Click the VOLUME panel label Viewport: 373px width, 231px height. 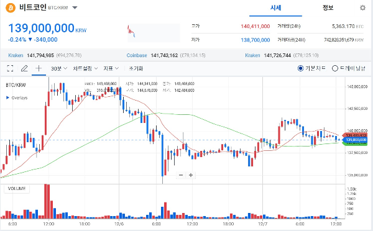(17, 189)
